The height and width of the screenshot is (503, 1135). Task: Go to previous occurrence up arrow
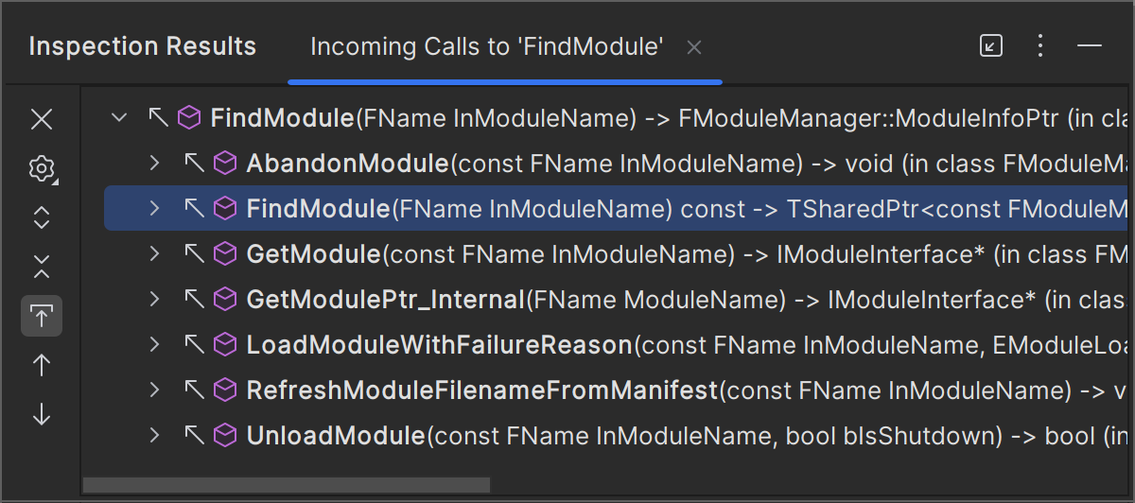click(x=42, y=365)
